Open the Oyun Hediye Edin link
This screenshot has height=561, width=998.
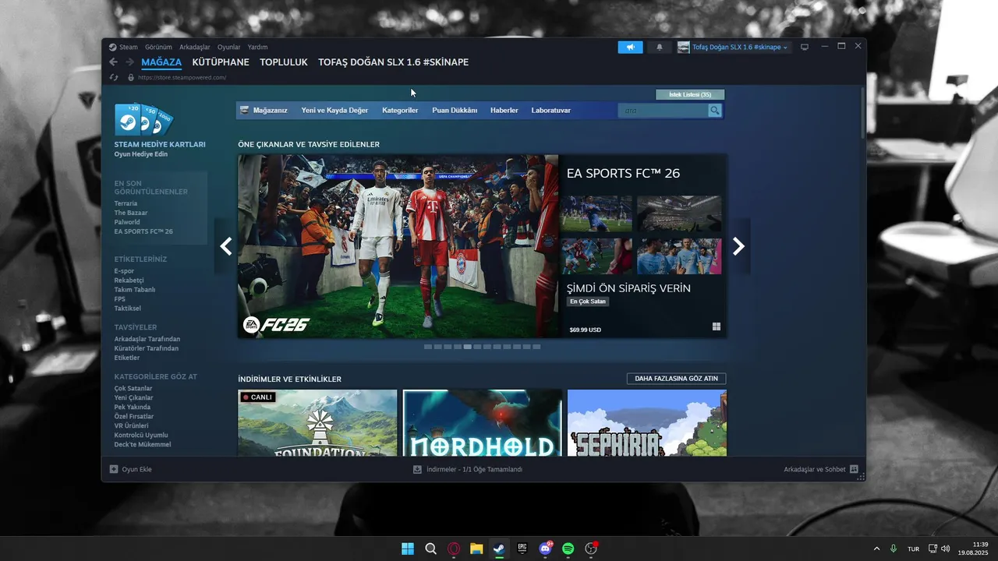[x=141, y=154]
